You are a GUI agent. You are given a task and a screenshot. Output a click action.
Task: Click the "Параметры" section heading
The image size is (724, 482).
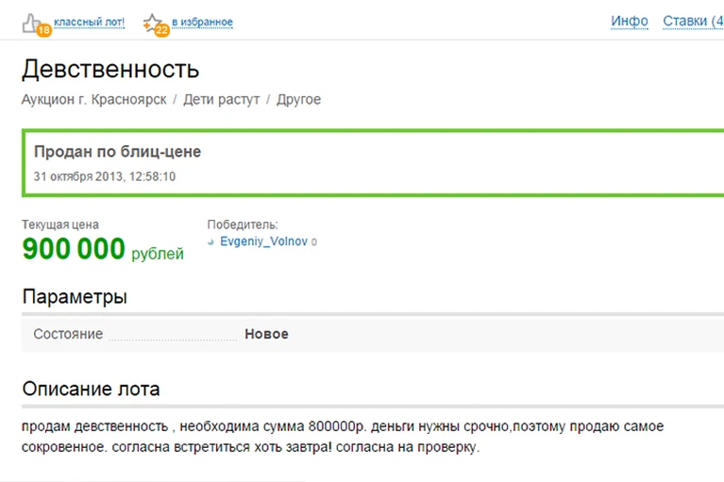(x=75, y=296)
